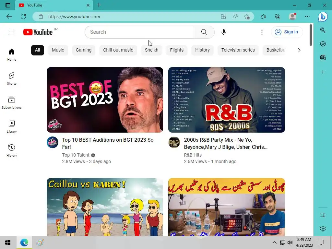Select the History filter chip
332x249 pixels.
202,50
